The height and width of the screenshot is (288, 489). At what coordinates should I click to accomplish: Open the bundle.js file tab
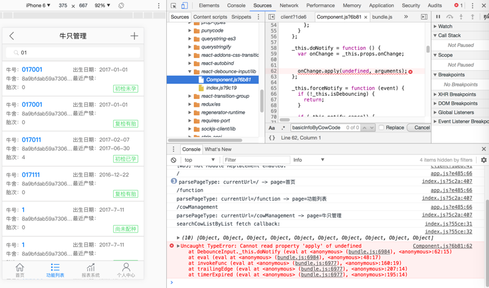pyautogui.click(x=383, y=17)
